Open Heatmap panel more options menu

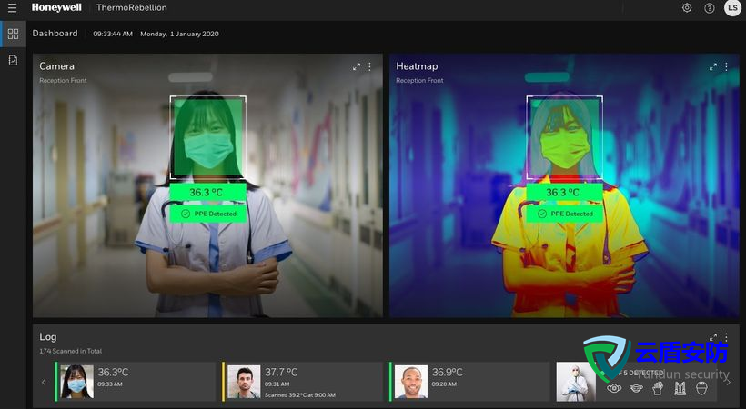[727, 66]
